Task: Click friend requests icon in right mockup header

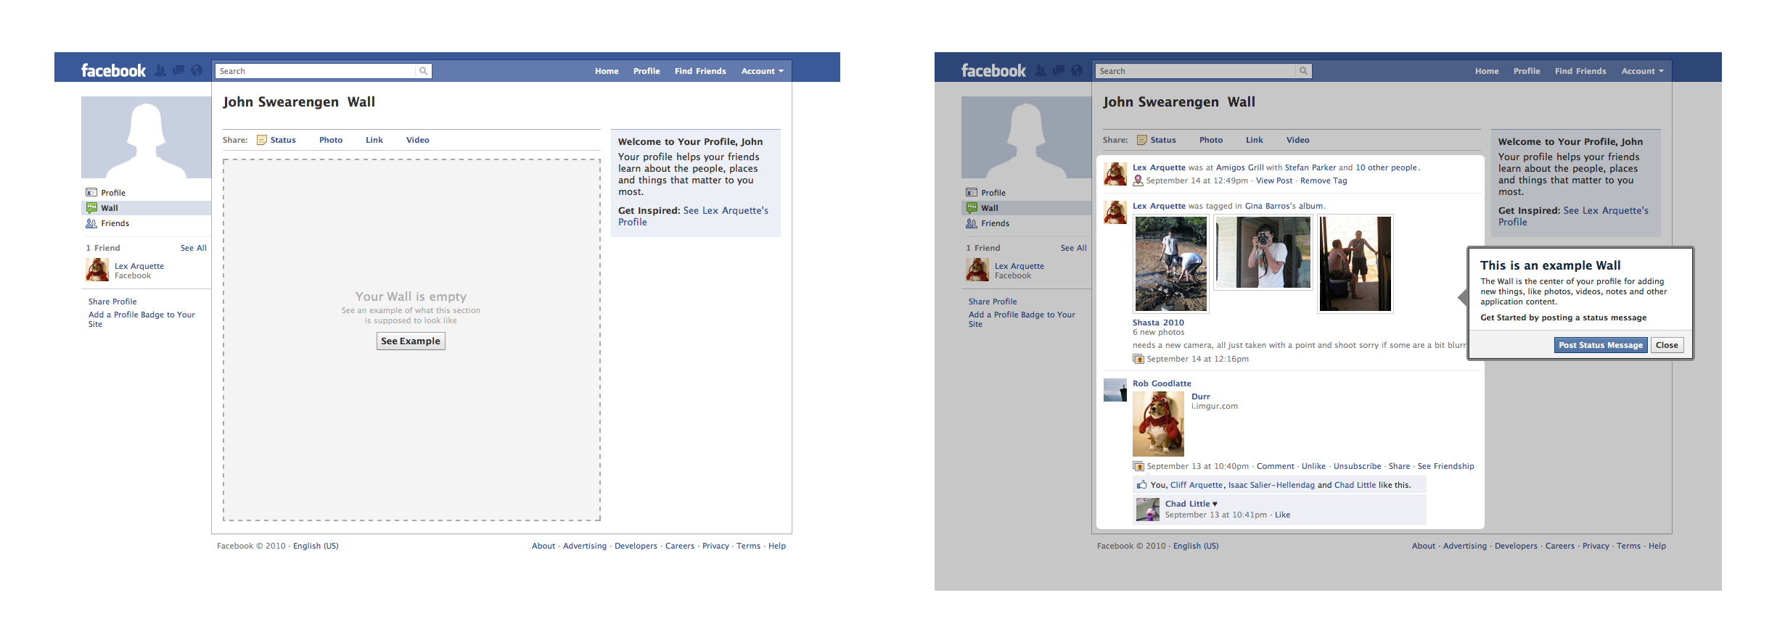Action: pyautogui.click(x=1041, y=70)
